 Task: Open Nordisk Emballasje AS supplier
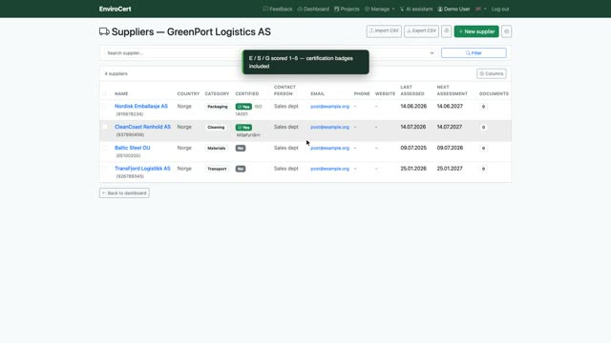point(141,106)
